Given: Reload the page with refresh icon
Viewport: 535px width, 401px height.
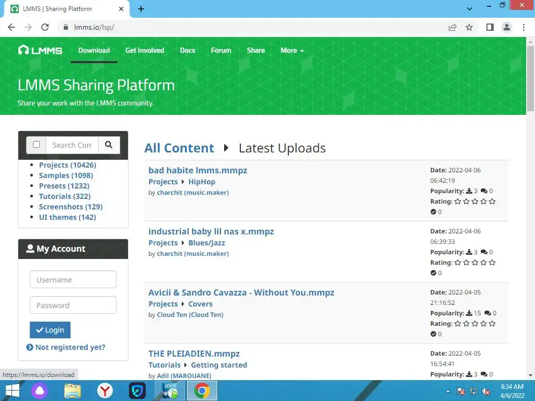Looking at the screenshot, I should click(45, 27).
